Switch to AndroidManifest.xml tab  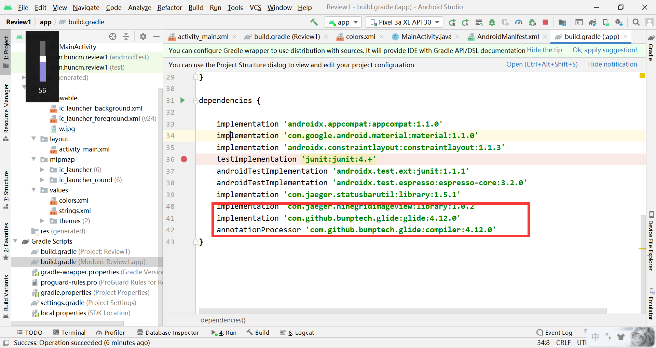click(508, 37)
